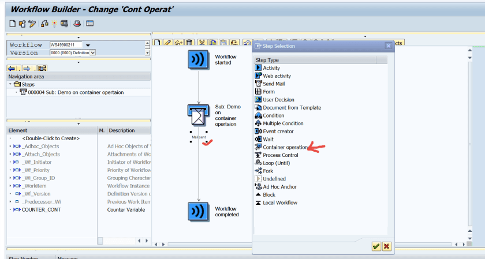The image size is (485, 259).
Task: Select the Loop (Until) step type
Action: [276, 163]
